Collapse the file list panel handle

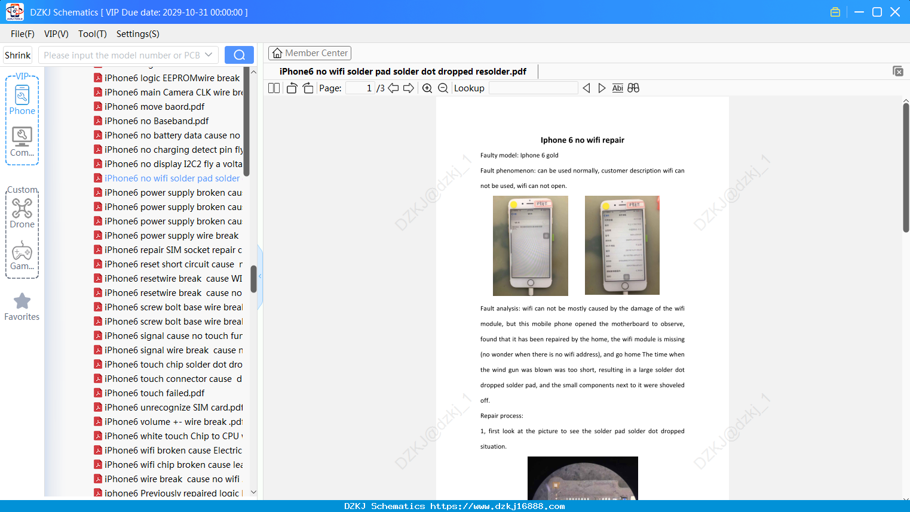click(x=260, y=276)
